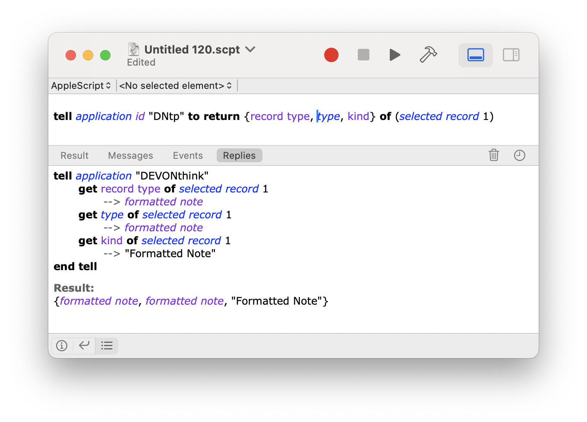Switch to the Events tab
The height and width of the screenshot is (422, 587).
point(188,155)
